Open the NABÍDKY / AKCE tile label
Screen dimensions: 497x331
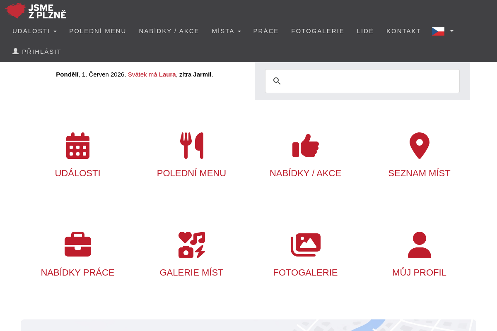(x=306, y=173)
